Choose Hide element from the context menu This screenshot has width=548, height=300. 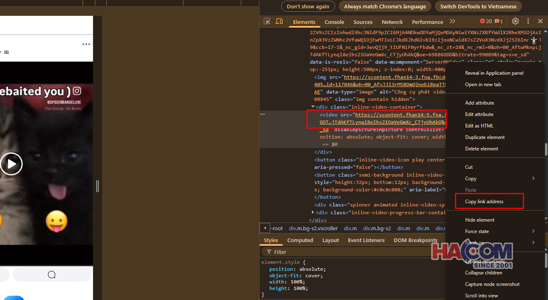pyautogui.click(x=479, y=220)
